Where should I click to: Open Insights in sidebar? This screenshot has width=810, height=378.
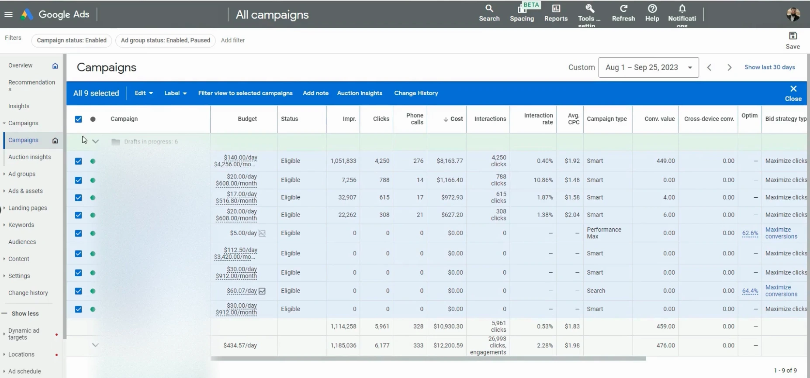pos(19,106)
